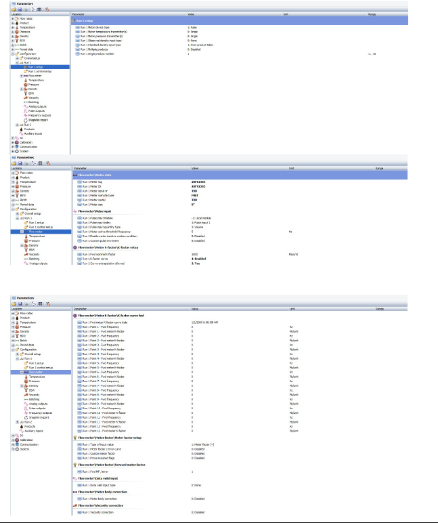Image resolution: width=438 pixels, height=523 pixels.
Task: Click the Analog outputs icon in top panel tree
Action: [x=25, y=107]
